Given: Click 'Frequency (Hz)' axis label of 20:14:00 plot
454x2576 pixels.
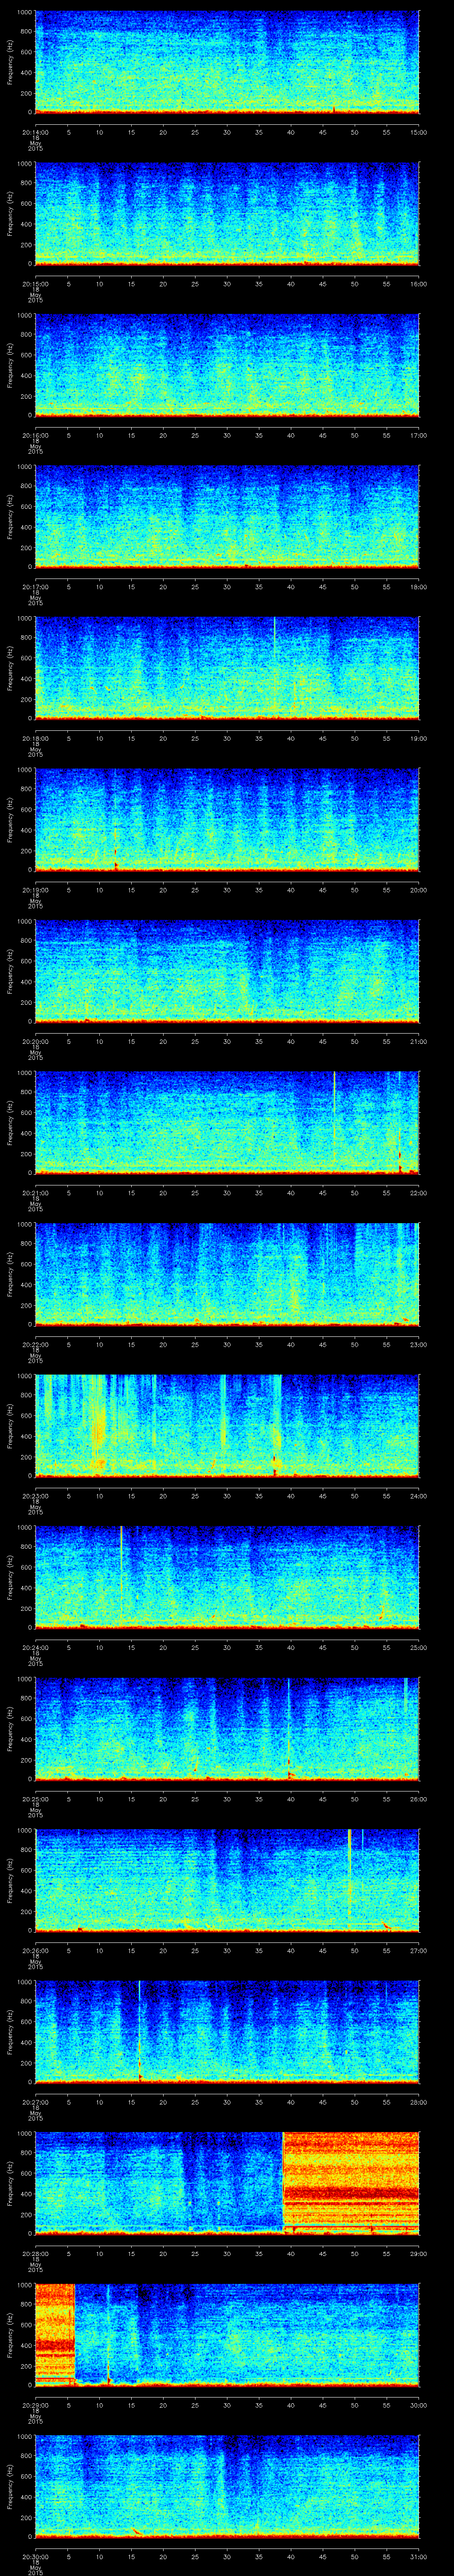Looking at the screenshot, I should click(10, 62).
